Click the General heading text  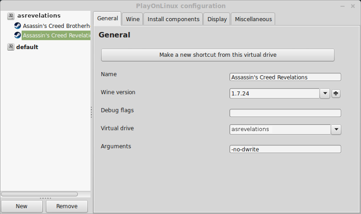(114, 35)
